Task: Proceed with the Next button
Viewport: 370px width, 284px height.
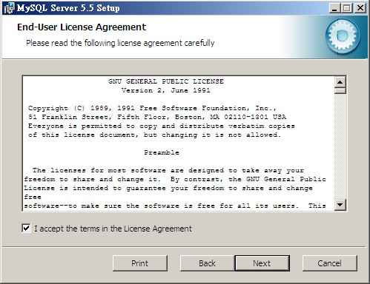Action: pyautogui.click(x=262, y=263)
